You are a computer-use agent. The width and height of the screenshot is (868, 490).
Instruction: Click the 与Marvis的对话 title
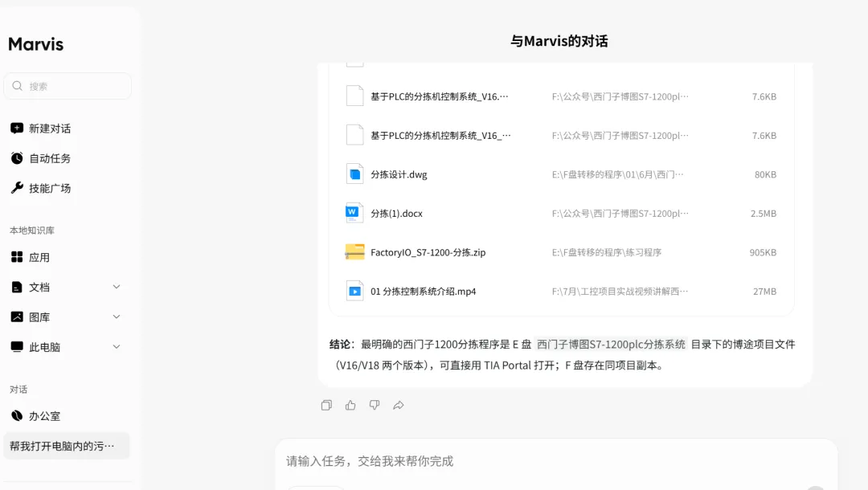click(x=559, y=41)
